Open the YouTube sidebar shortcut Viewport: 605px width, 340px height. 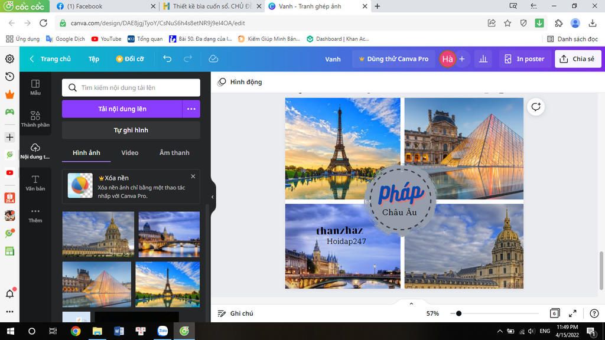pyautogui.click(x=9, y=173)
